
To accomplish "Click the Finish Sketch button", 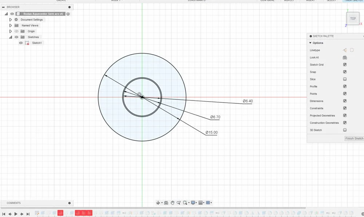I will pos(354,139).
